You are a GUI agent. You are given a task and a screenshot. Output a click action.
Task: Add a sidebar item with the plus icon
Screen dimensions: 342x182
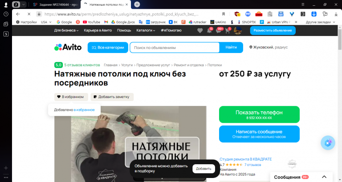(x=6, y=168)
